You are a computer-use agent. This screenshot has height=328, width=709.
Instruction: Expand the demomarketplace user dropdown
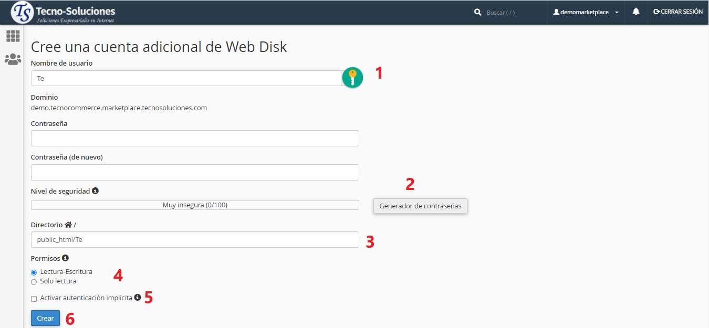tap(586, 12)
